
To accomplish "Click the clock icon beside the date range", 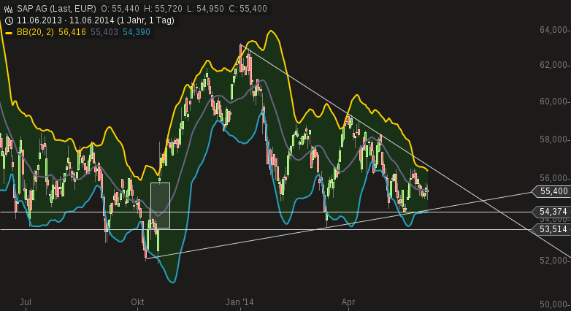I will [x=9, y=20].
